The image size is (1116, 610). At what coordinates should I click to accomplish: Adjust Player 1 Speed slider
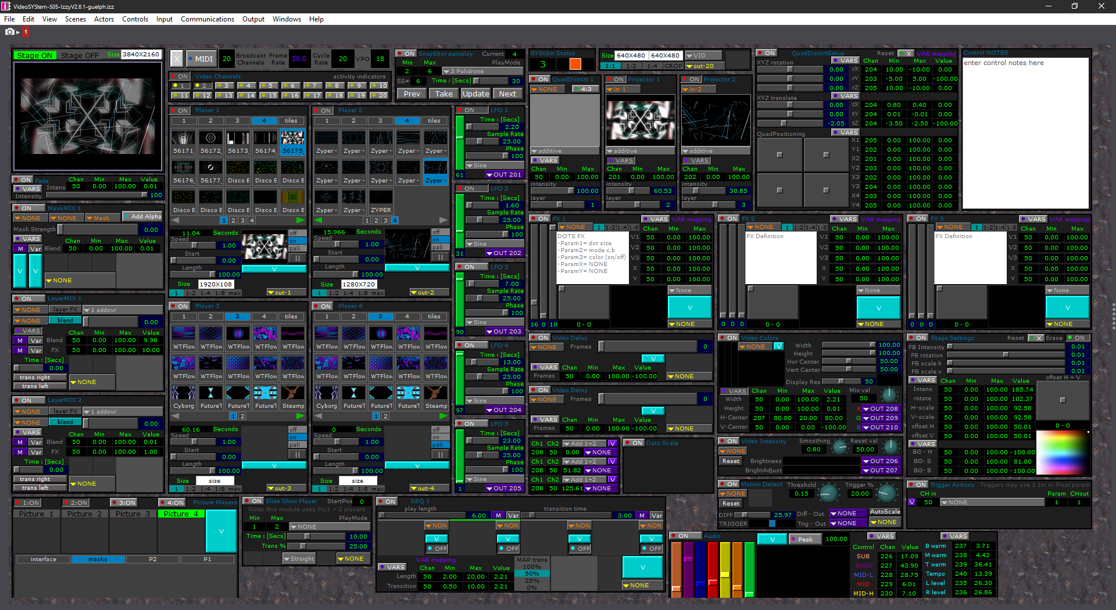click(x=192, y=246)
